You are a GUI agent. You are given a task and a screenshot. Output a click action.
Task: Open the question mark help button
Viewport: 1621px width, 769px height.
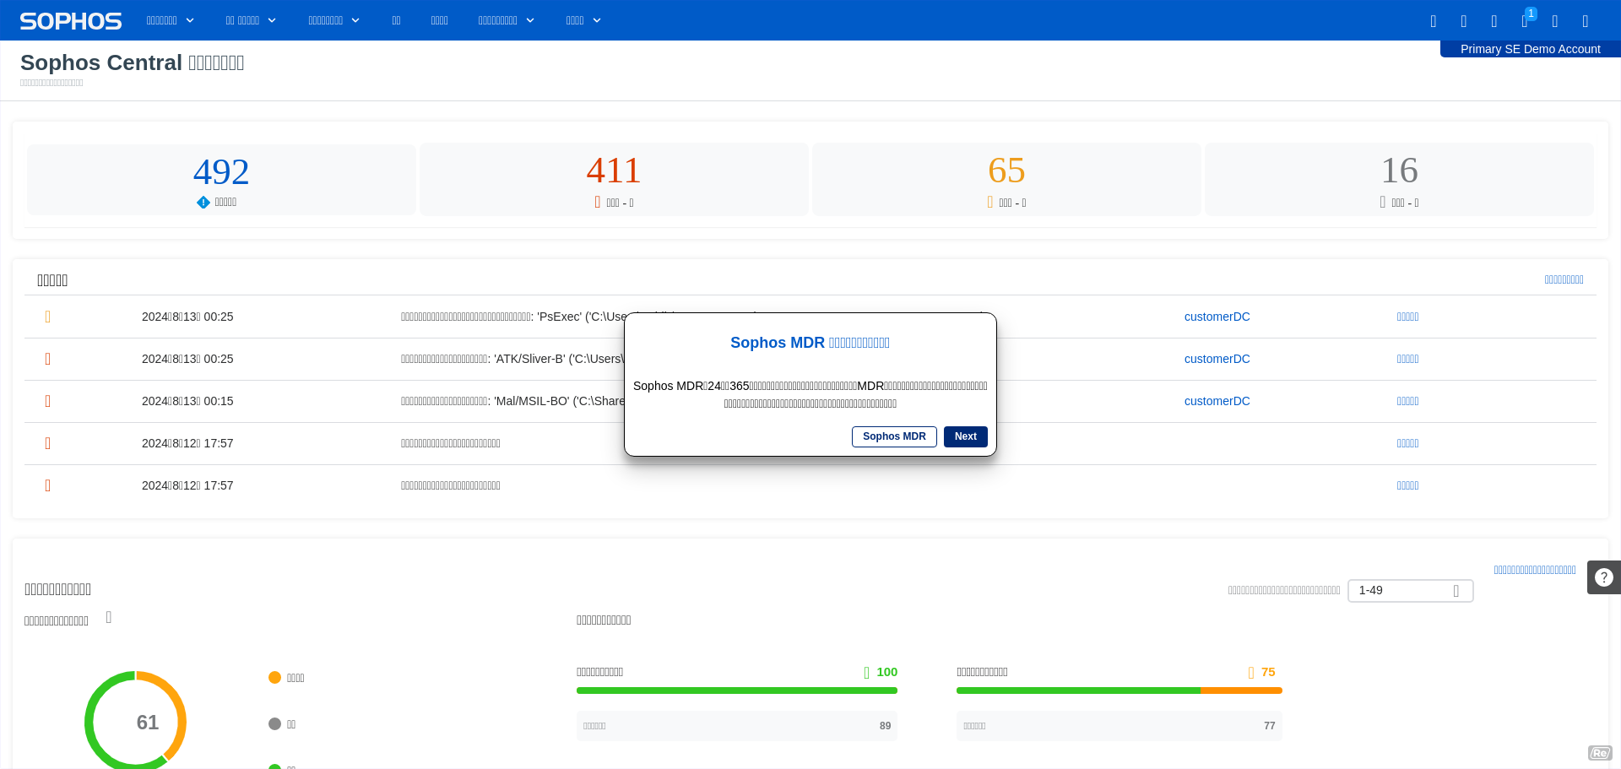[1604, 577]
